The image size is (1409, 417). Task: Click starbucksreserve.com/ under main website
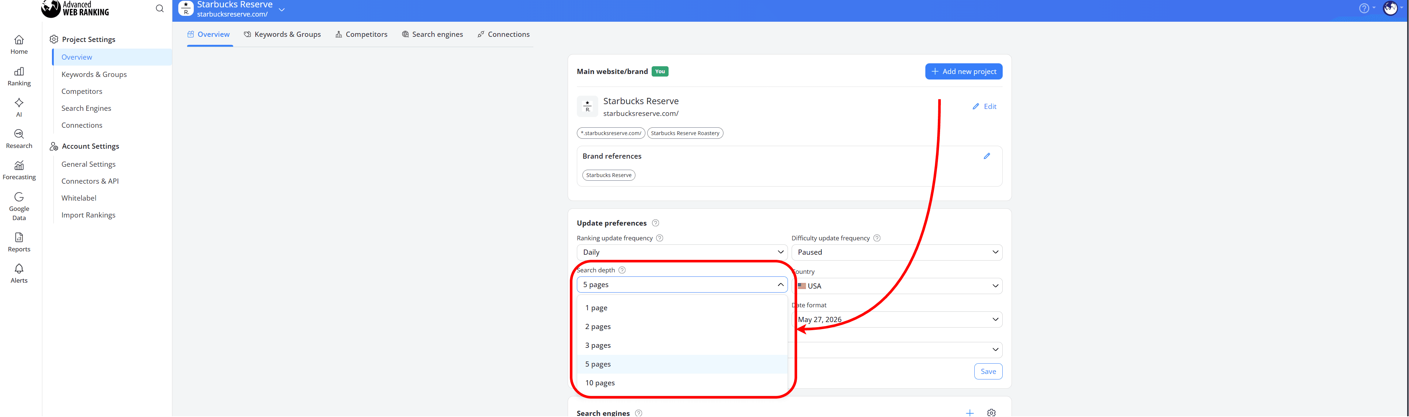tap(641, 114)
